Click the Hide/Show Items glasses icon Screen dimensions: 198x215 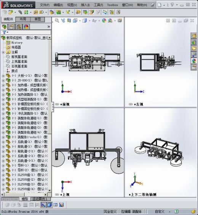(x=94, y=21)
